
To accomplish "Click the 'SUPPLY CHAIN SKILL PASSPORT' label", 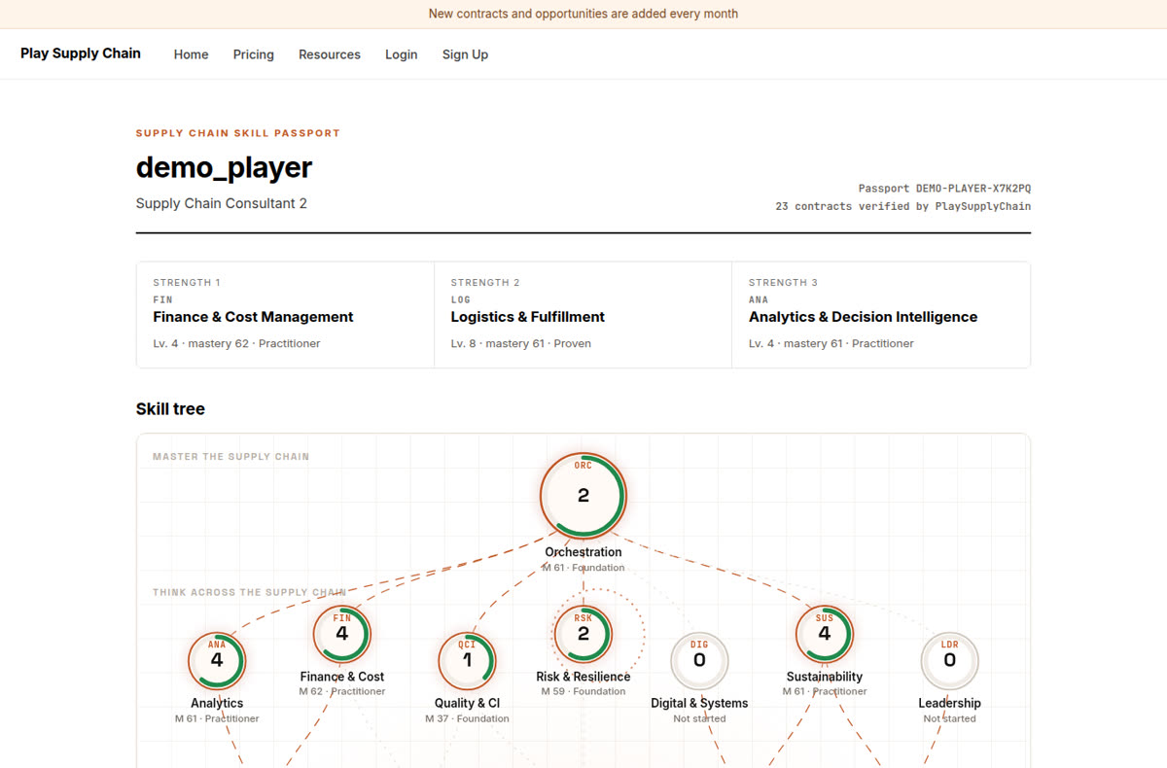I will 238,133.
